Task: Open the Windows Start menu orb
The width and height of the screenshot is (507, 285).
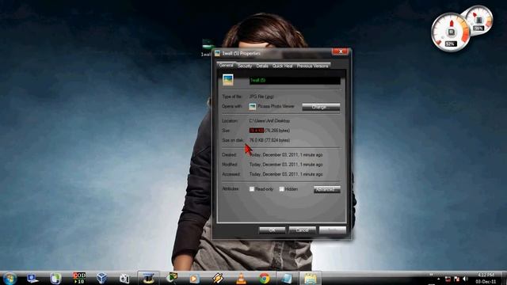Action: tap(10, 279)
